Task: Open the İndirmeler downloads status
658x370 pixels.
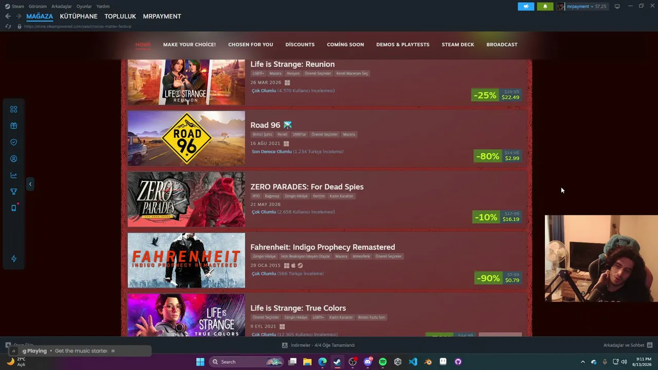Action: pyautogui.click(x=318, y=345)
